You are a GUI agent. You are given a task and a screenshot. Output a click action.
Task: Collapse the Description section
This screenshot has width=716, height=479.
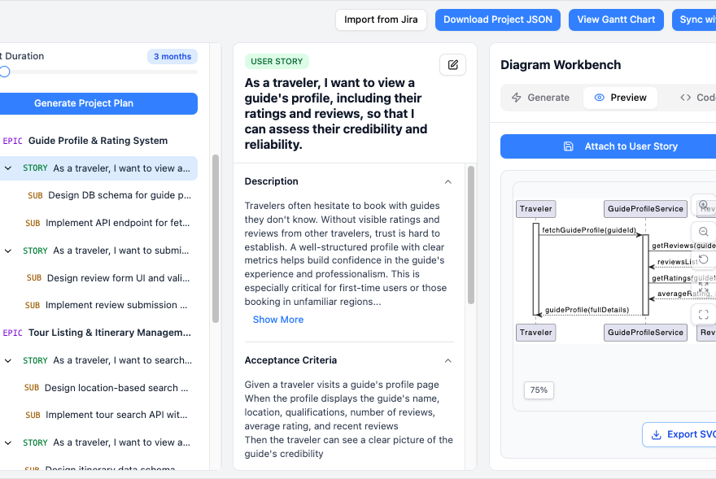pyautogui.click(x=447, y=181)
